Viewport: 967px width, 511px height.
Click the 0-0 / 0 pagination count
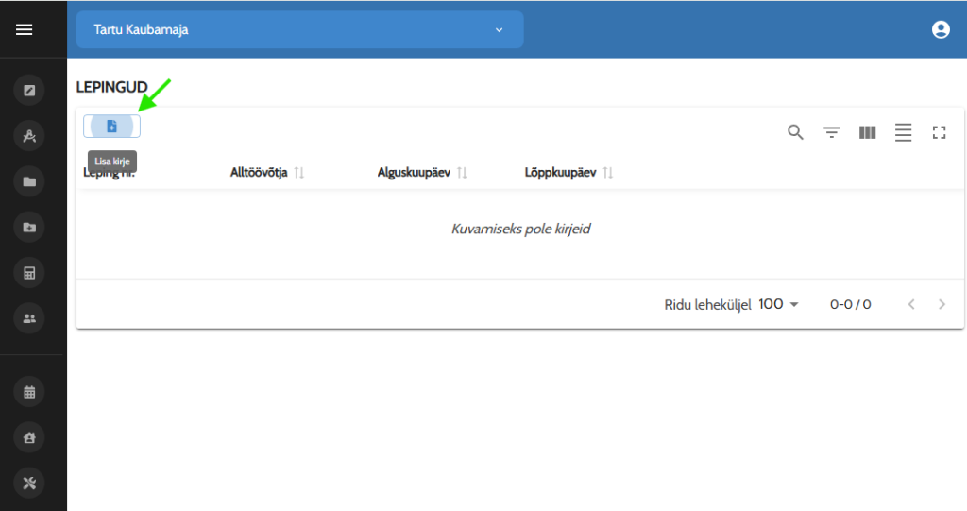pos(851,304)
